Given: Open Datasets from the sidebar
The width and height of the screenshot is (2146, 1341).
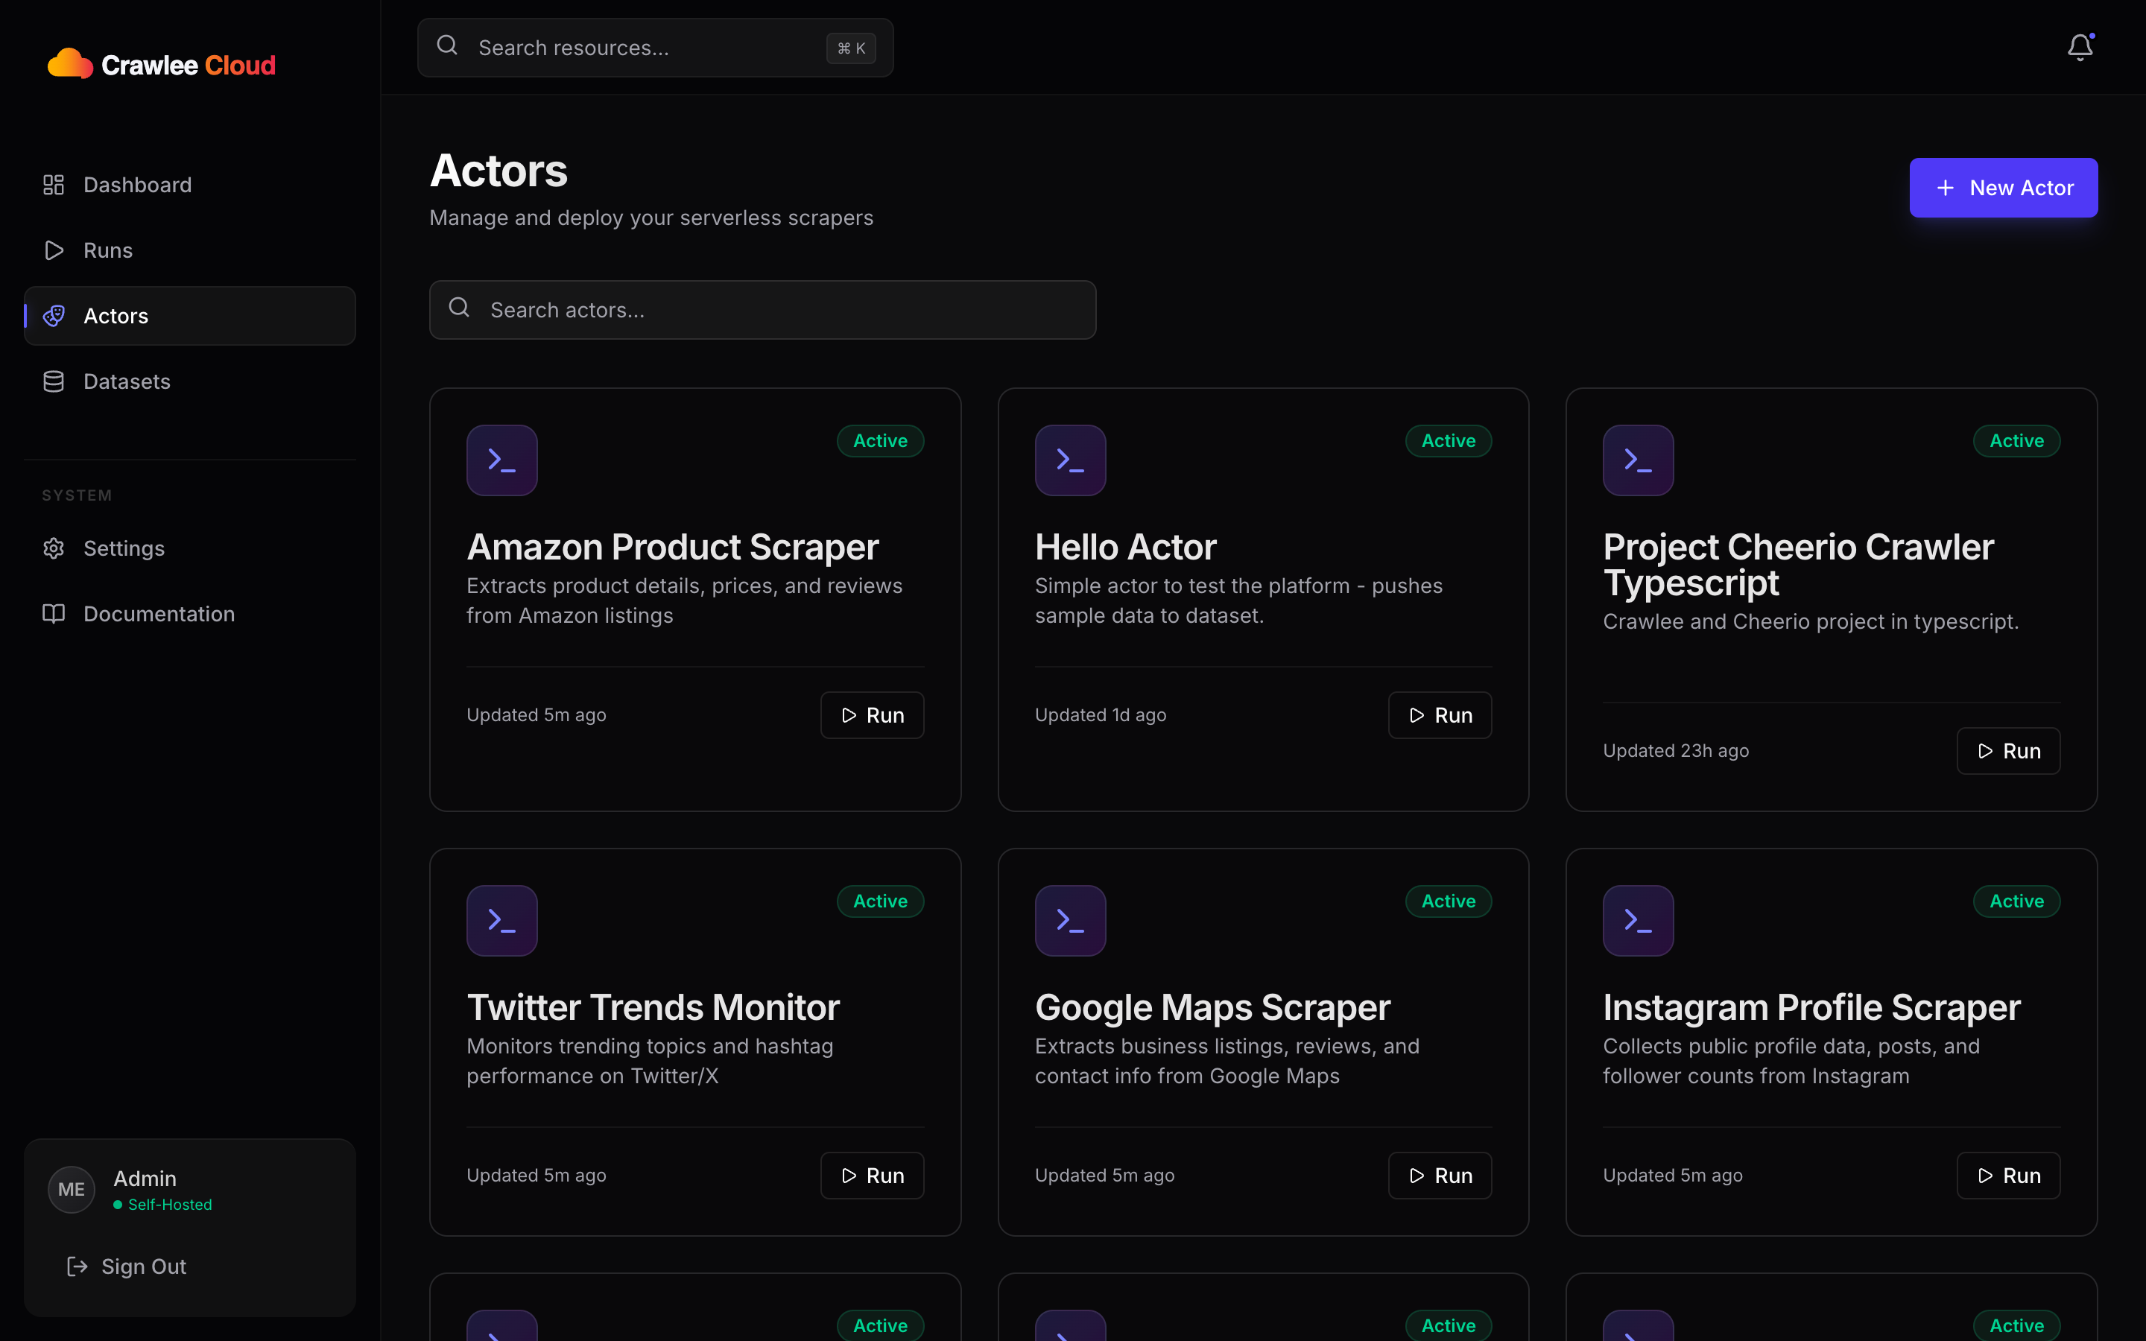Looking at the screenshot, I should (126, 381).
